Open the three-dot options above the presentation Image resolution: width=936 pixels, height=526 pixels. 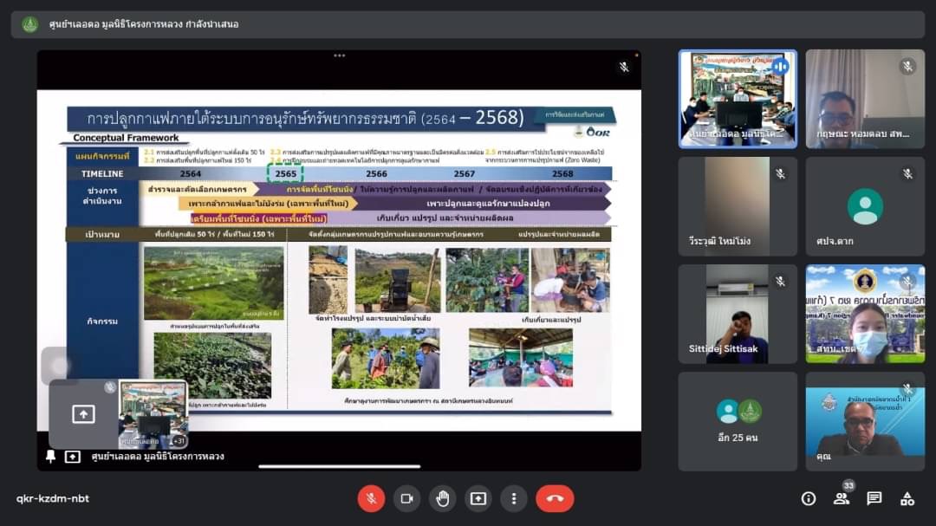[x=339, y=55]
